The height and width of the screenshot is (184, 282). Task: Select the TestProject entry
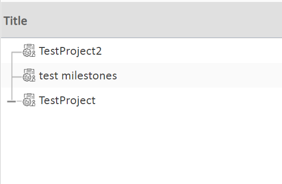tap(67, 100)
